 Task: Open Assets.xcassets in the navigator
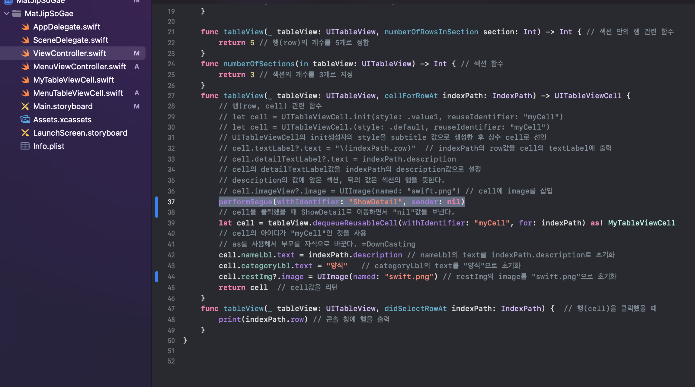pos(62,120)
